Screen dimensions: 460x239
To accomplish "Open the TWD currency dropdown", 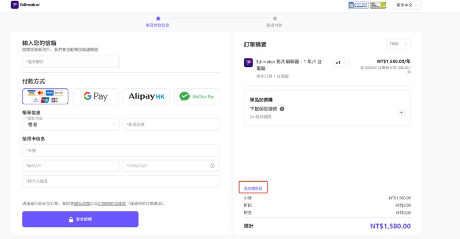I will tap(398, 44).
